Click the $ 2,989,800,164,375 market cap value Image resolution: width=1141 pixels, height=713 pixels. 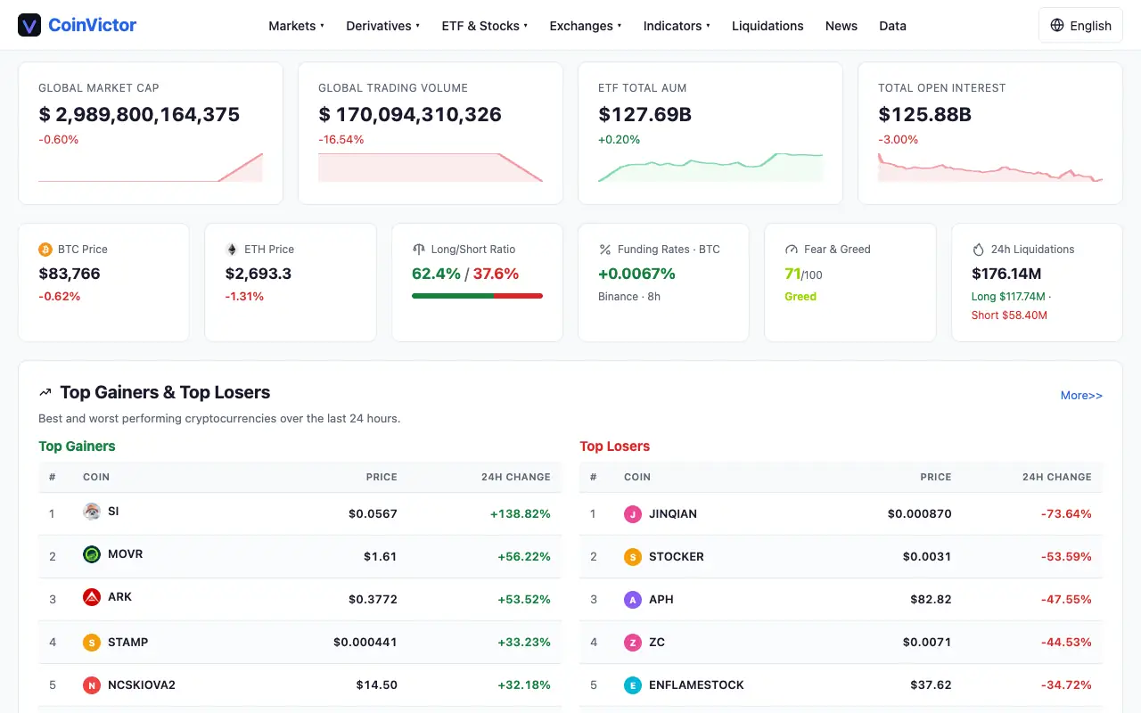(139, 115)
